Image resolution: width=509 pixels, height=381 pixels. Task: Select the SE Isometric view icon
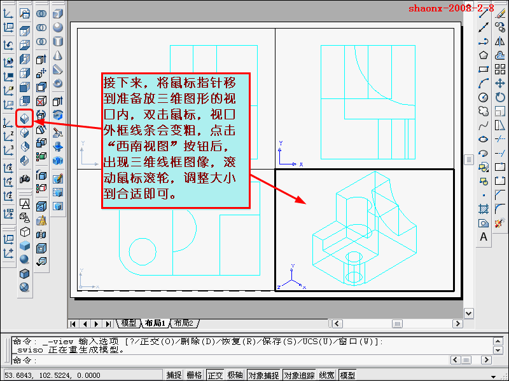click(x=24, y=133)
